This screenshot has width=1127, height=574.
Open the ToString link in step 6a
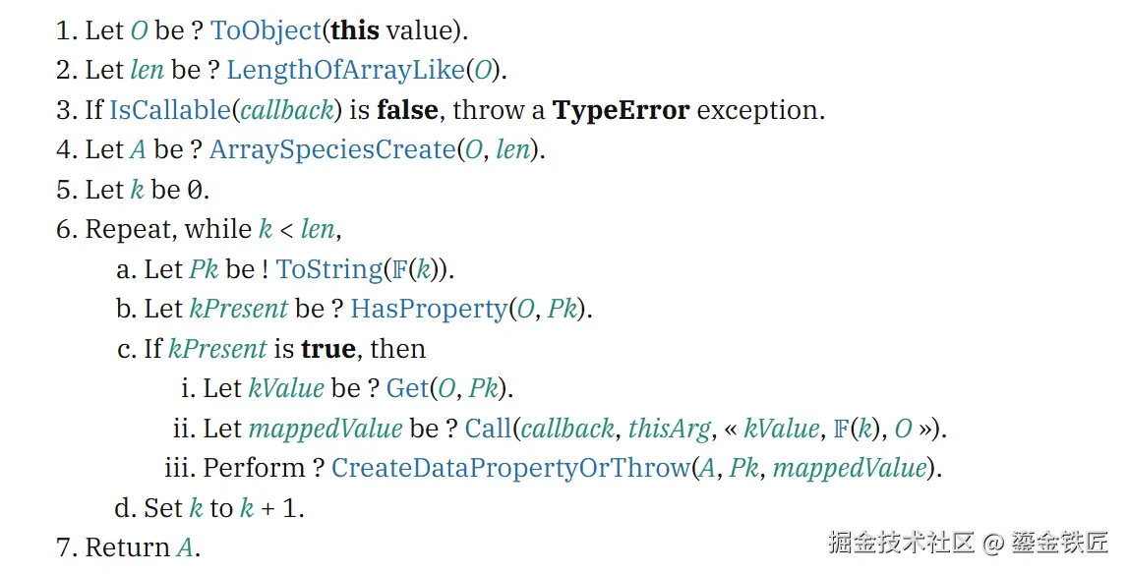(x=329, y=269)
